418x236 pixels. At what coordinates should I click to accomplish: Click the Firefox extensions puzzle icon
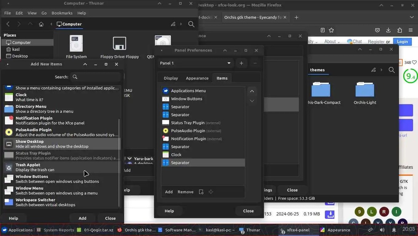pyautogui.click(x=400, y=30)
